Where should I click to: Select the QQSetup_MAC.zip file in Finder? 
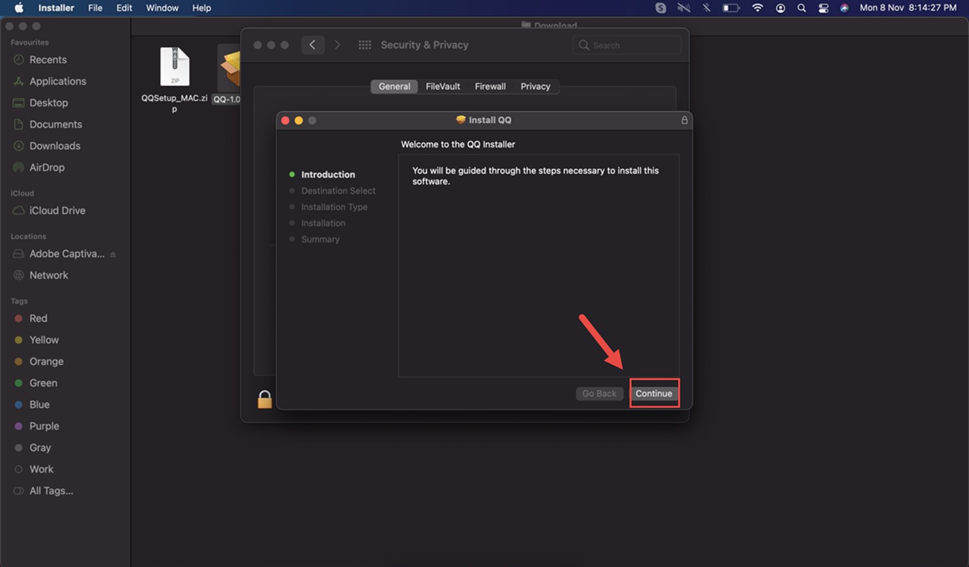pos(175,80)
